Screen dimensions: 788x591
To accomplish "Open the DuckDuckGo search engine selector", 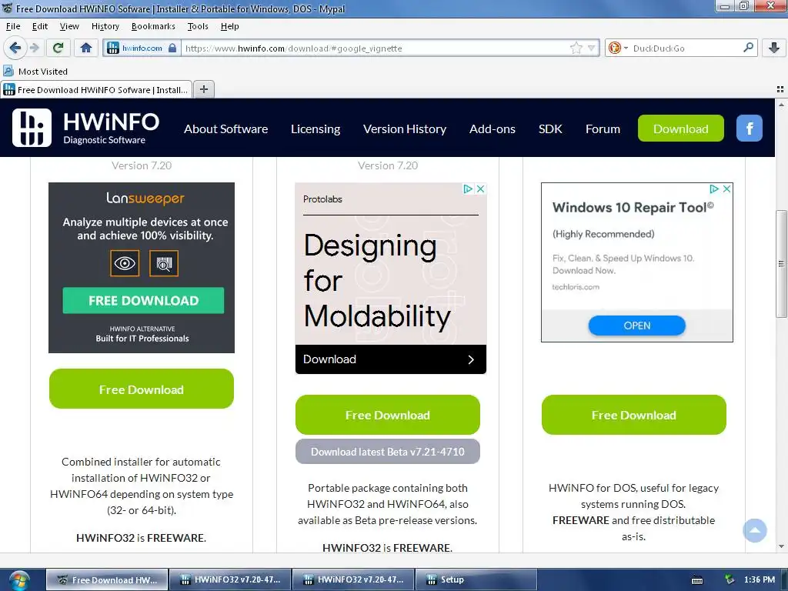I will point(618,48).
